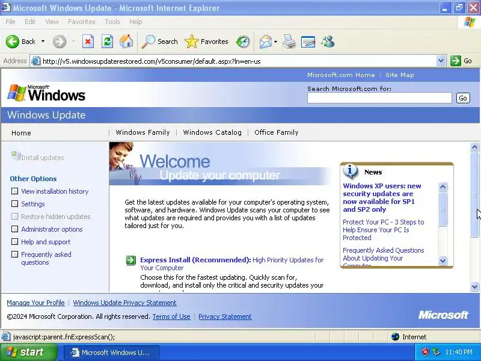This screenshot has height=361, width=481.
Task: Click the red security shield tray icon
Action: pos(425,352)
